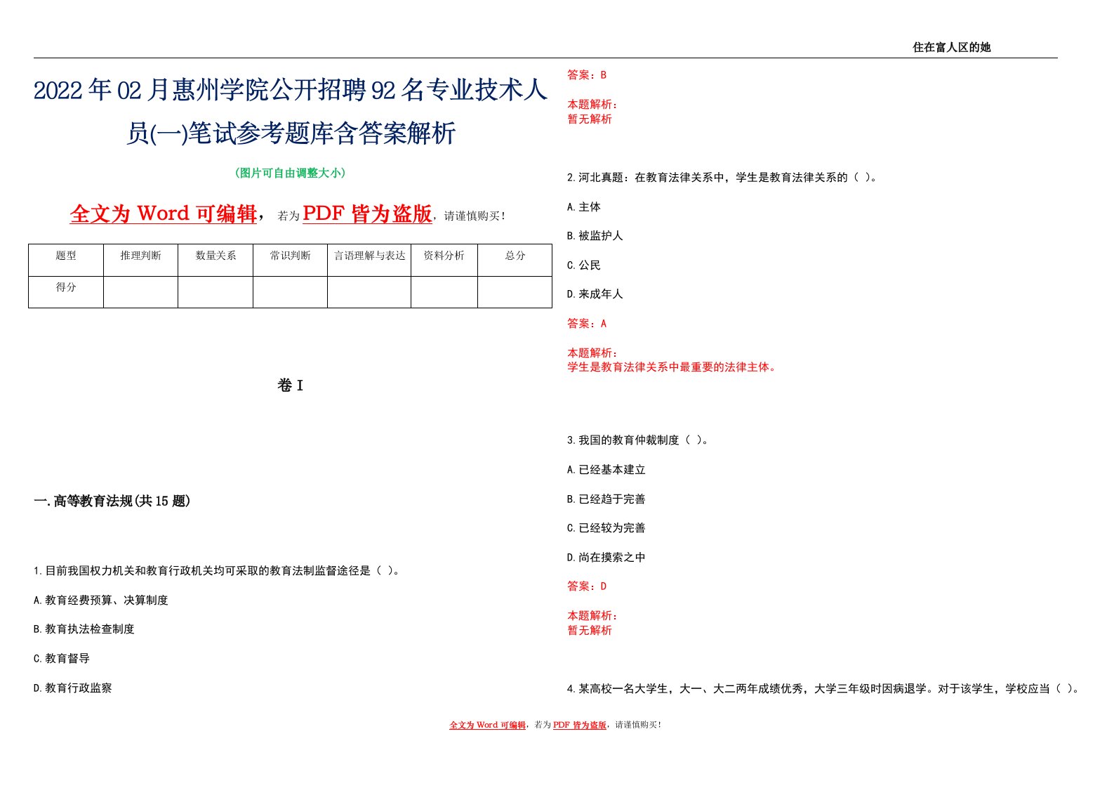Select option 'B.已经趋于完善'
This screenshot has width=1114, height=788.
(606, 499)
